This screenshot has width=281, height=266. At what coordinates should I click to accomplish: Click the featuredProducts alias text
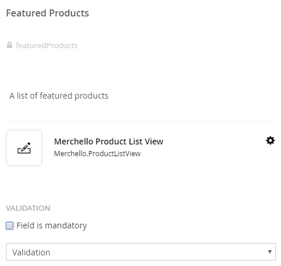pos(47,45)
